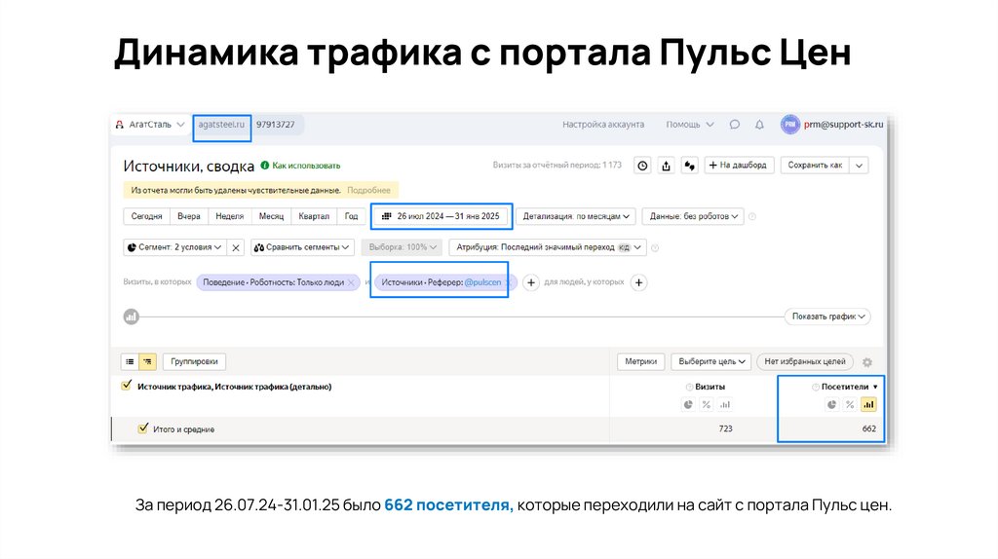998x559 pixels.
Task: Open 'Детализация: по месяцам' dropdown
Action: tap(576, 216)
